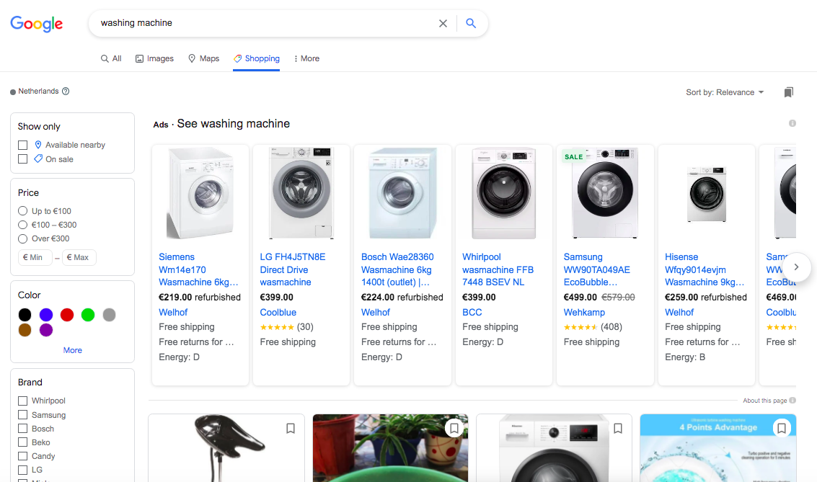Click the blue magnifying glass search icon
This screenshot has height=482, width=817.
pos(470,24)
